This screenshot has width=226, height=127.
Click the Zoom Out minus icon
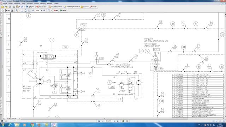33,11
